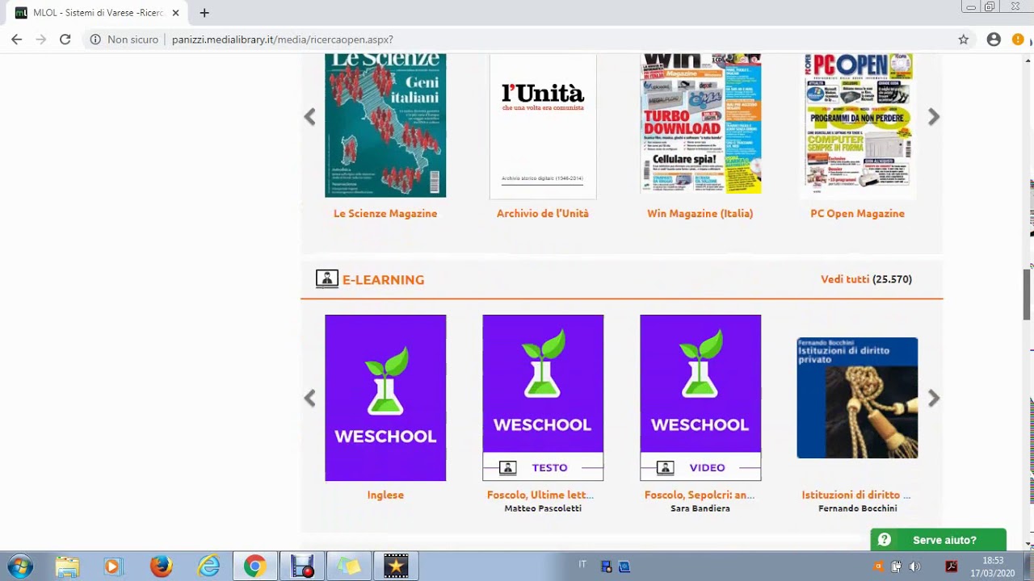
Task: Open Internet Explorer from taskbar
Action: (x=208, y=566)
